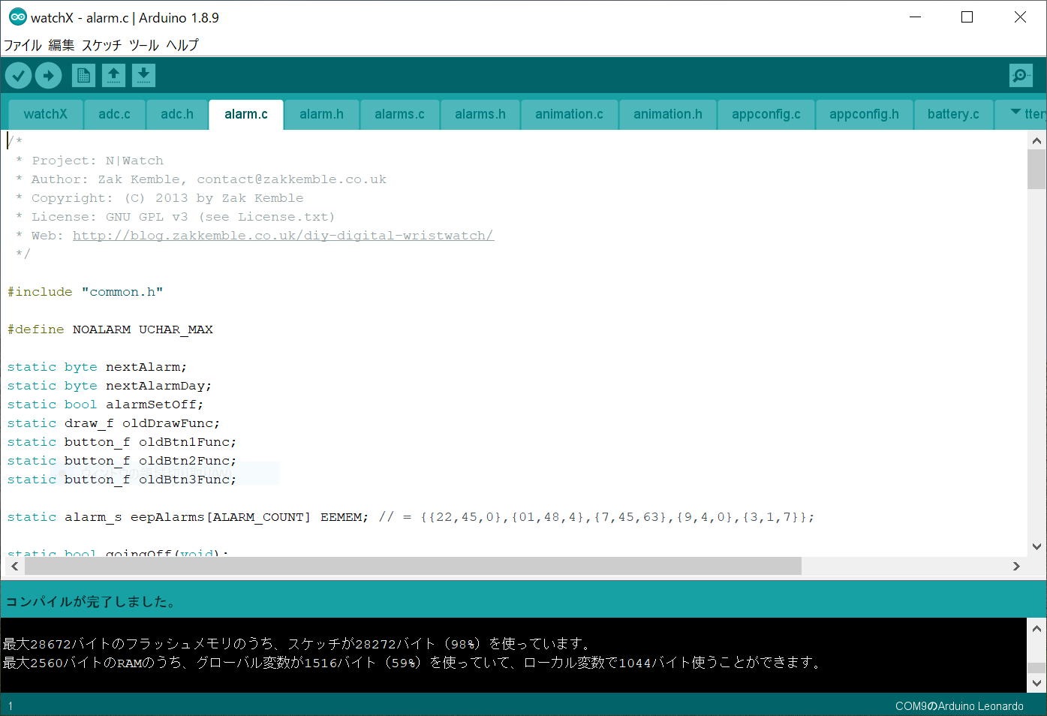
Task: Click the 'oldBtn3Func' declaration line
Action: pyautogui.click(x=122, y=480)
